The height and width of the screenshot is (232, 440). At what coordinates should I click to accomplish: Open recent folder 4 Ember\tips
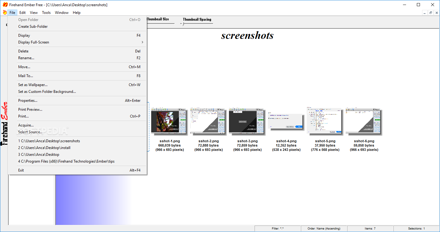tap(77, 161)
